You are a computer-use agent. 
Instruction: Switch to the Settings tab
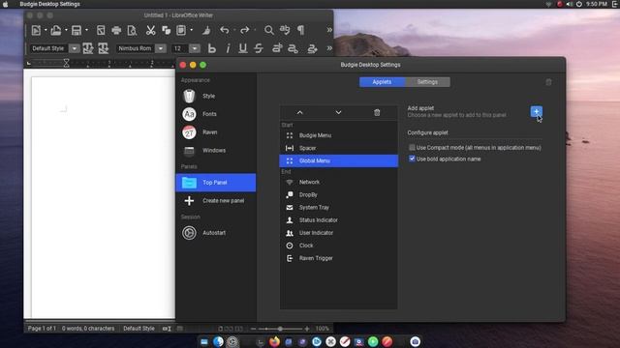[x=427, y=82]
